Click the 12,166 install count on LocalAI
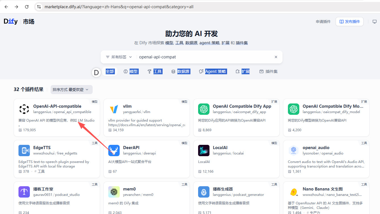 [x=208, y=171]
